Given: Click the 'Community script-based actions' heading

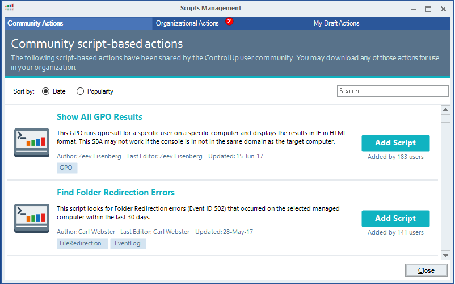Looking at the screenshot, I should pos(97,44).
